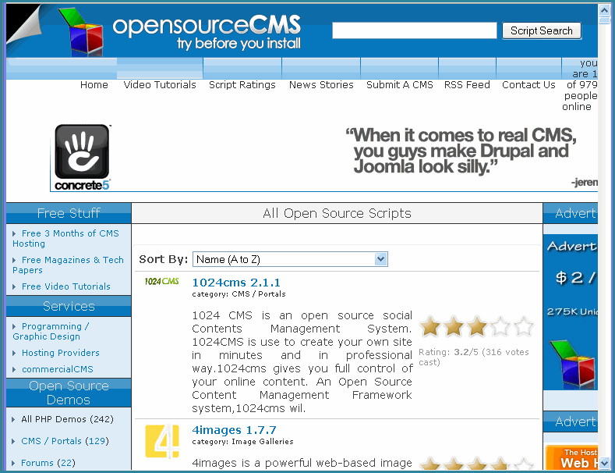Open CMS / Portals (129) link
The height and width of the screenshot is (473, 615).
click(65, 441)
